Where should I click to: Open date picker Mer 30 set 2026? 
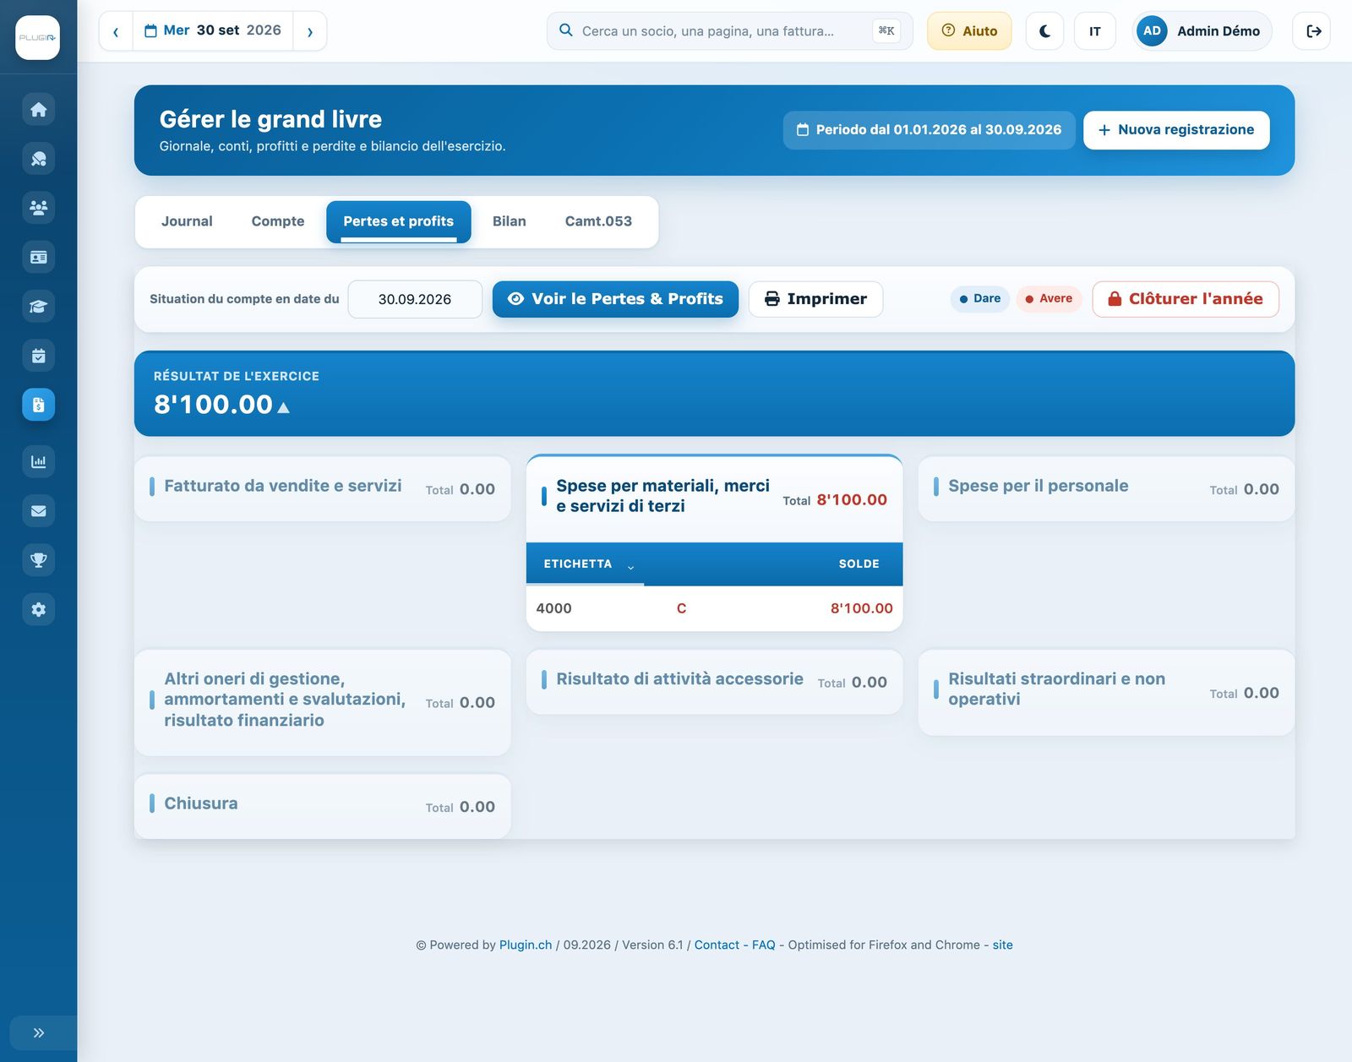[213, 30]
